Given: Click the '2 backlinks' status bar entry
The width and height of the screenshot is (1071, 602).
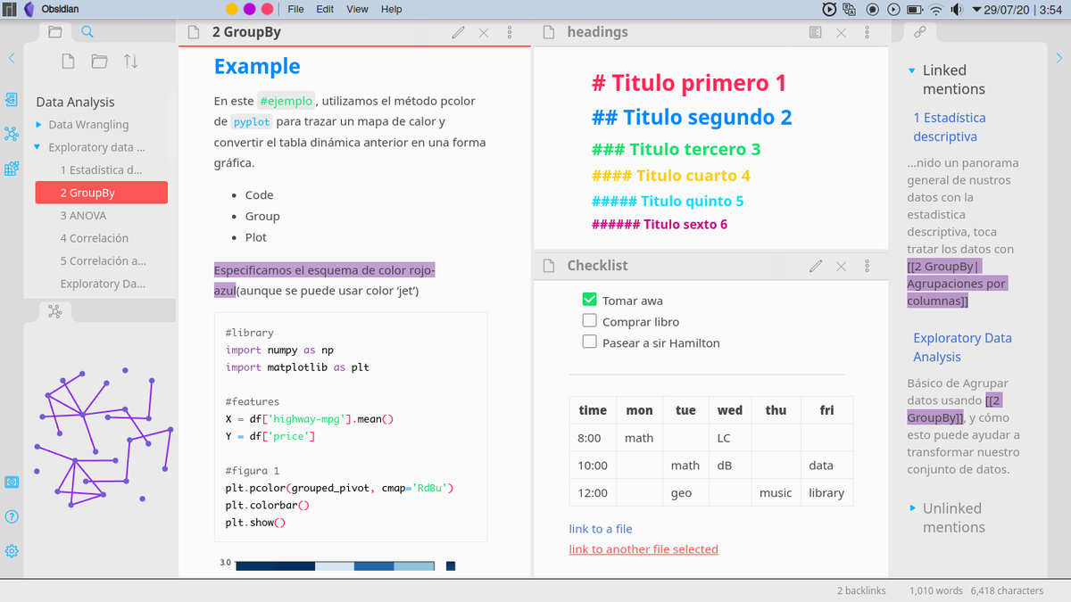Looking at the screenshot, I should click(861, 590).
